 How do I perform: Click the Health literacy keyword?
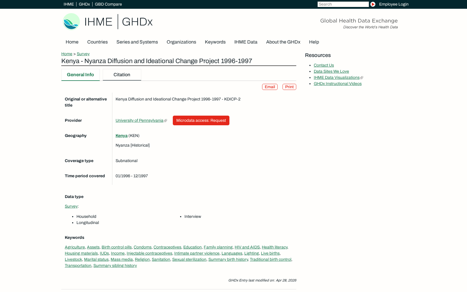point(275,247)
